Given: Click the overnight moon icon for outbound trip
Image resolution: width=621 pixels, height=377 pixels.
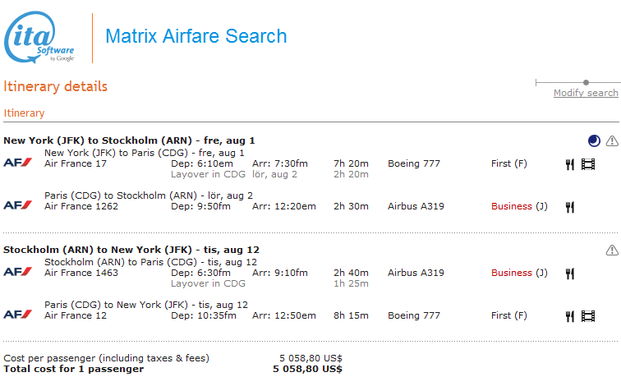Looking at the screenshot, I should point(594,141).
